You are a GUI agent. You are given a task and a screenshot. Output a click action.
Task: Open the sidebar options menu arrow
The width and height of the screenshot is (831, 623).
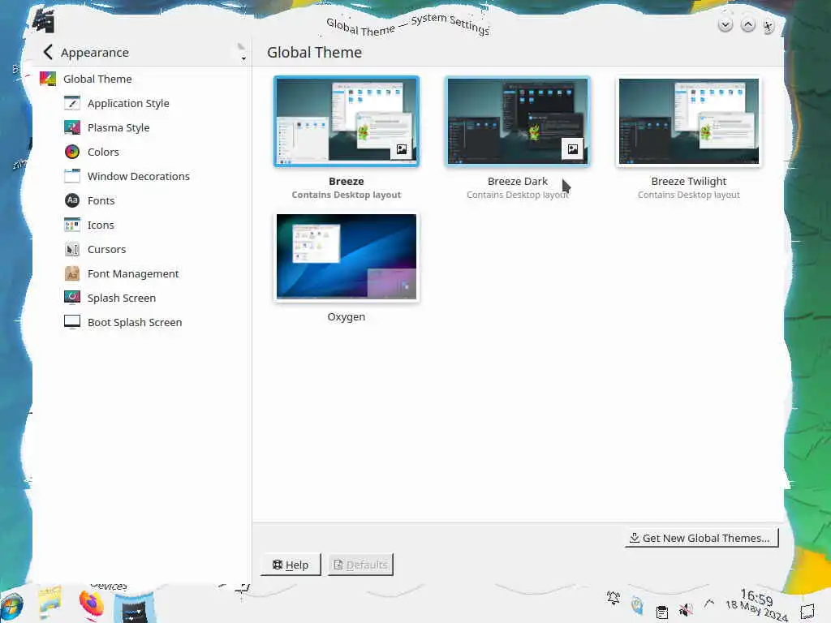pos(243,58)
